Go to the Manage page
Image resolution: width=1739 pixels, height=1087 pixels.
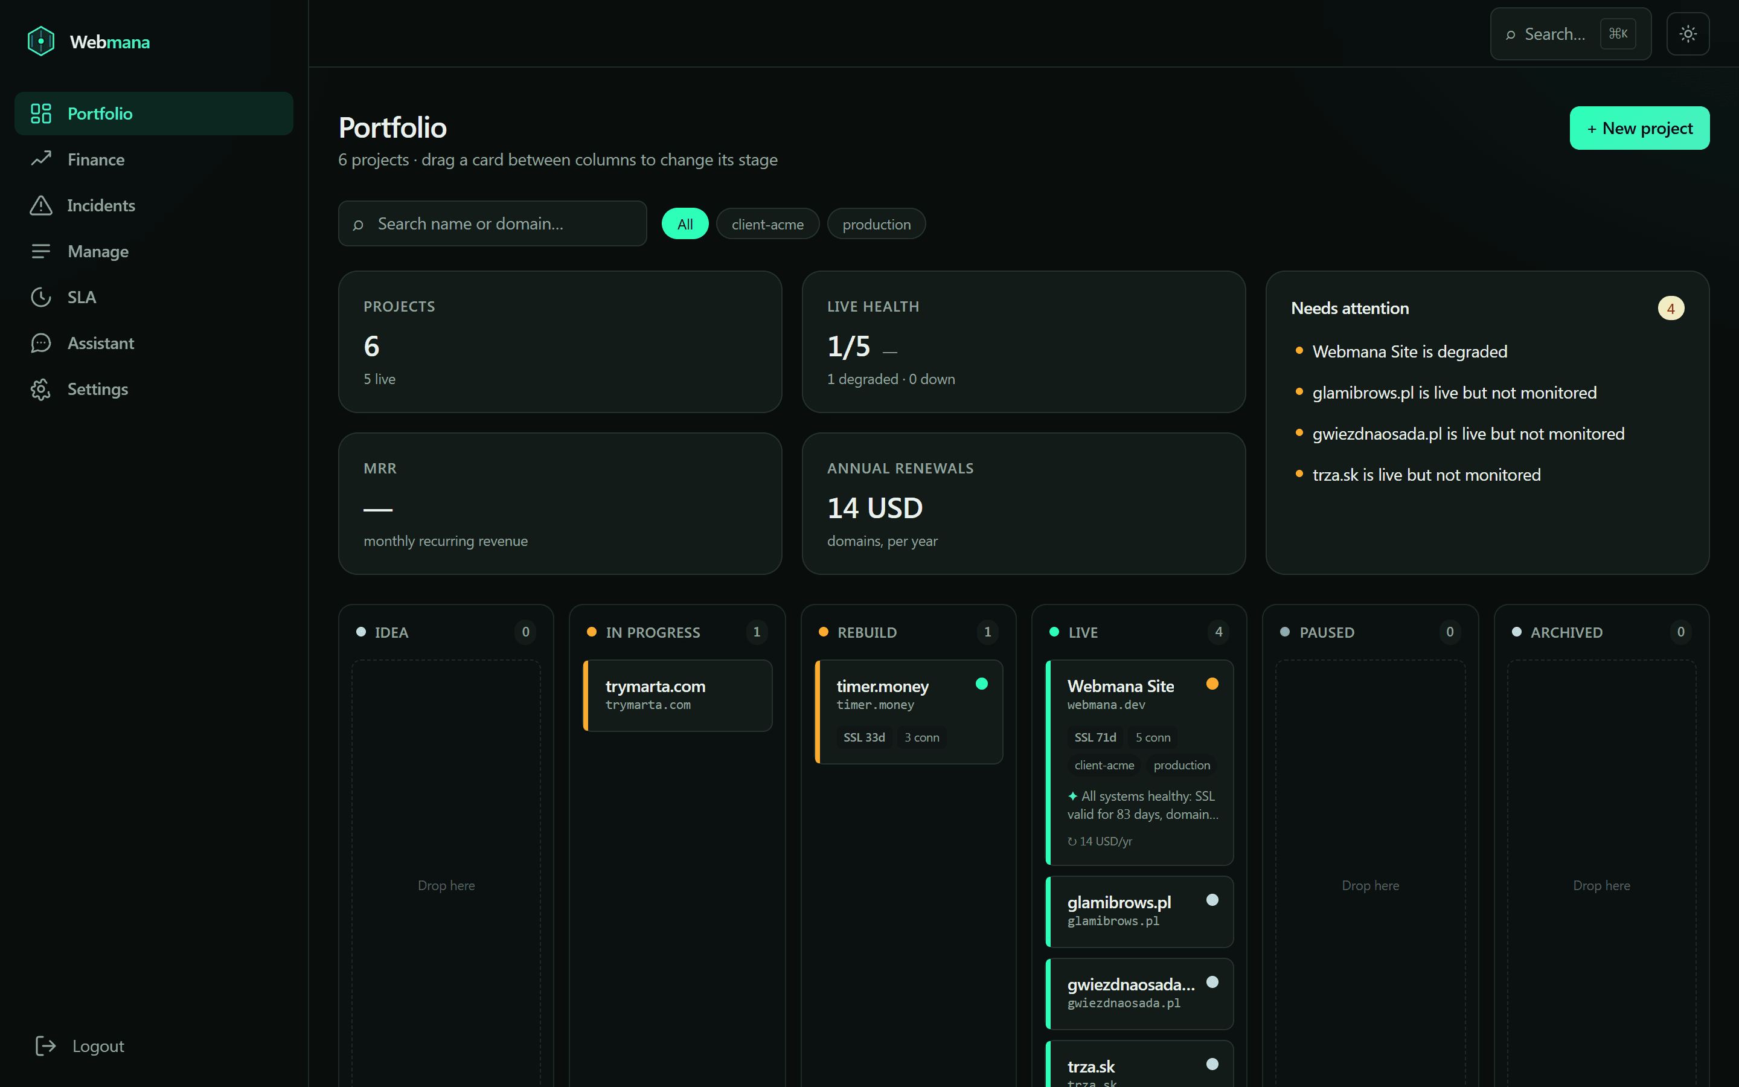[154, 251]
